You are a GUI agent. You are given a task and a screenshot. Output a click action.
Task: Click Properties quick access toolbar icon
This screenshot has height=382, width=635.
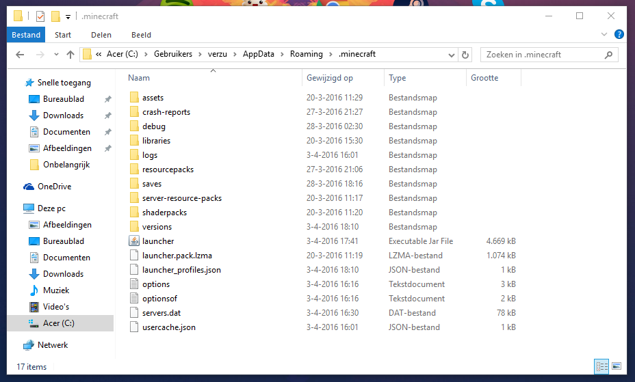[40, 16]
